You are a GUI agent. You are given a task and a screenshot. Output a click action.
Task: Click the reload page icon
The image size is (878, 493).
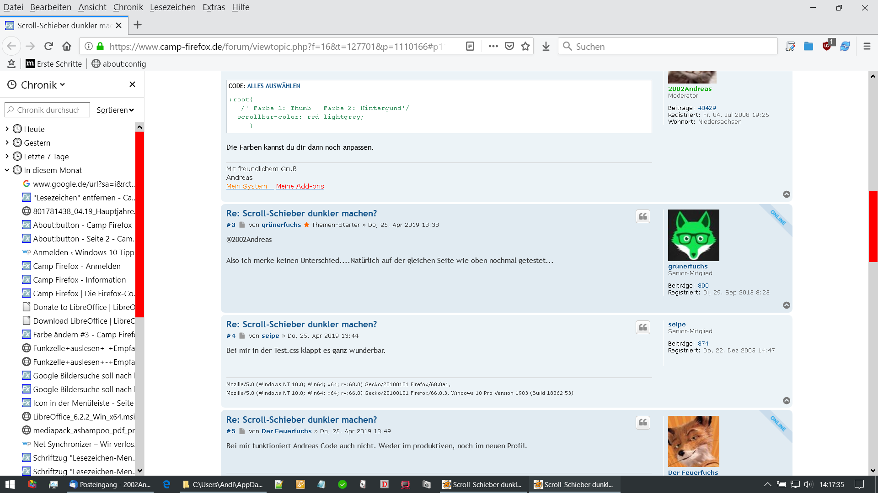click(x=48, y=46)
